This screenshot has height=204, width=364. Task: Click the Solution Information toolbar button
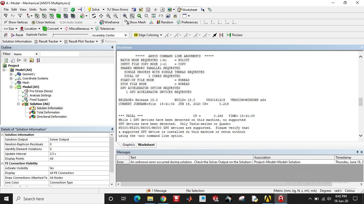[17, 41]
